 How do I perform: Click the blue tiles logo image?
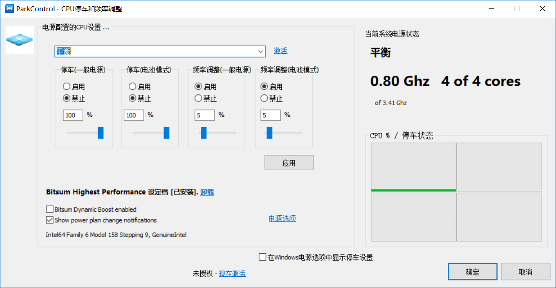[19, 40]
